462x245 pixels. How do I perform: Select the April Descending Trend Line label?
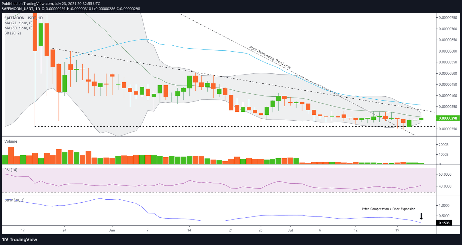pos(270,57)
